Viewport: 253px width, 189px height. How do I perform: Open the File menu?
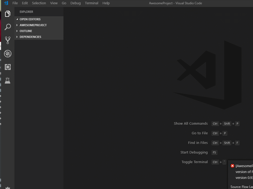click(x=15, y=3)
